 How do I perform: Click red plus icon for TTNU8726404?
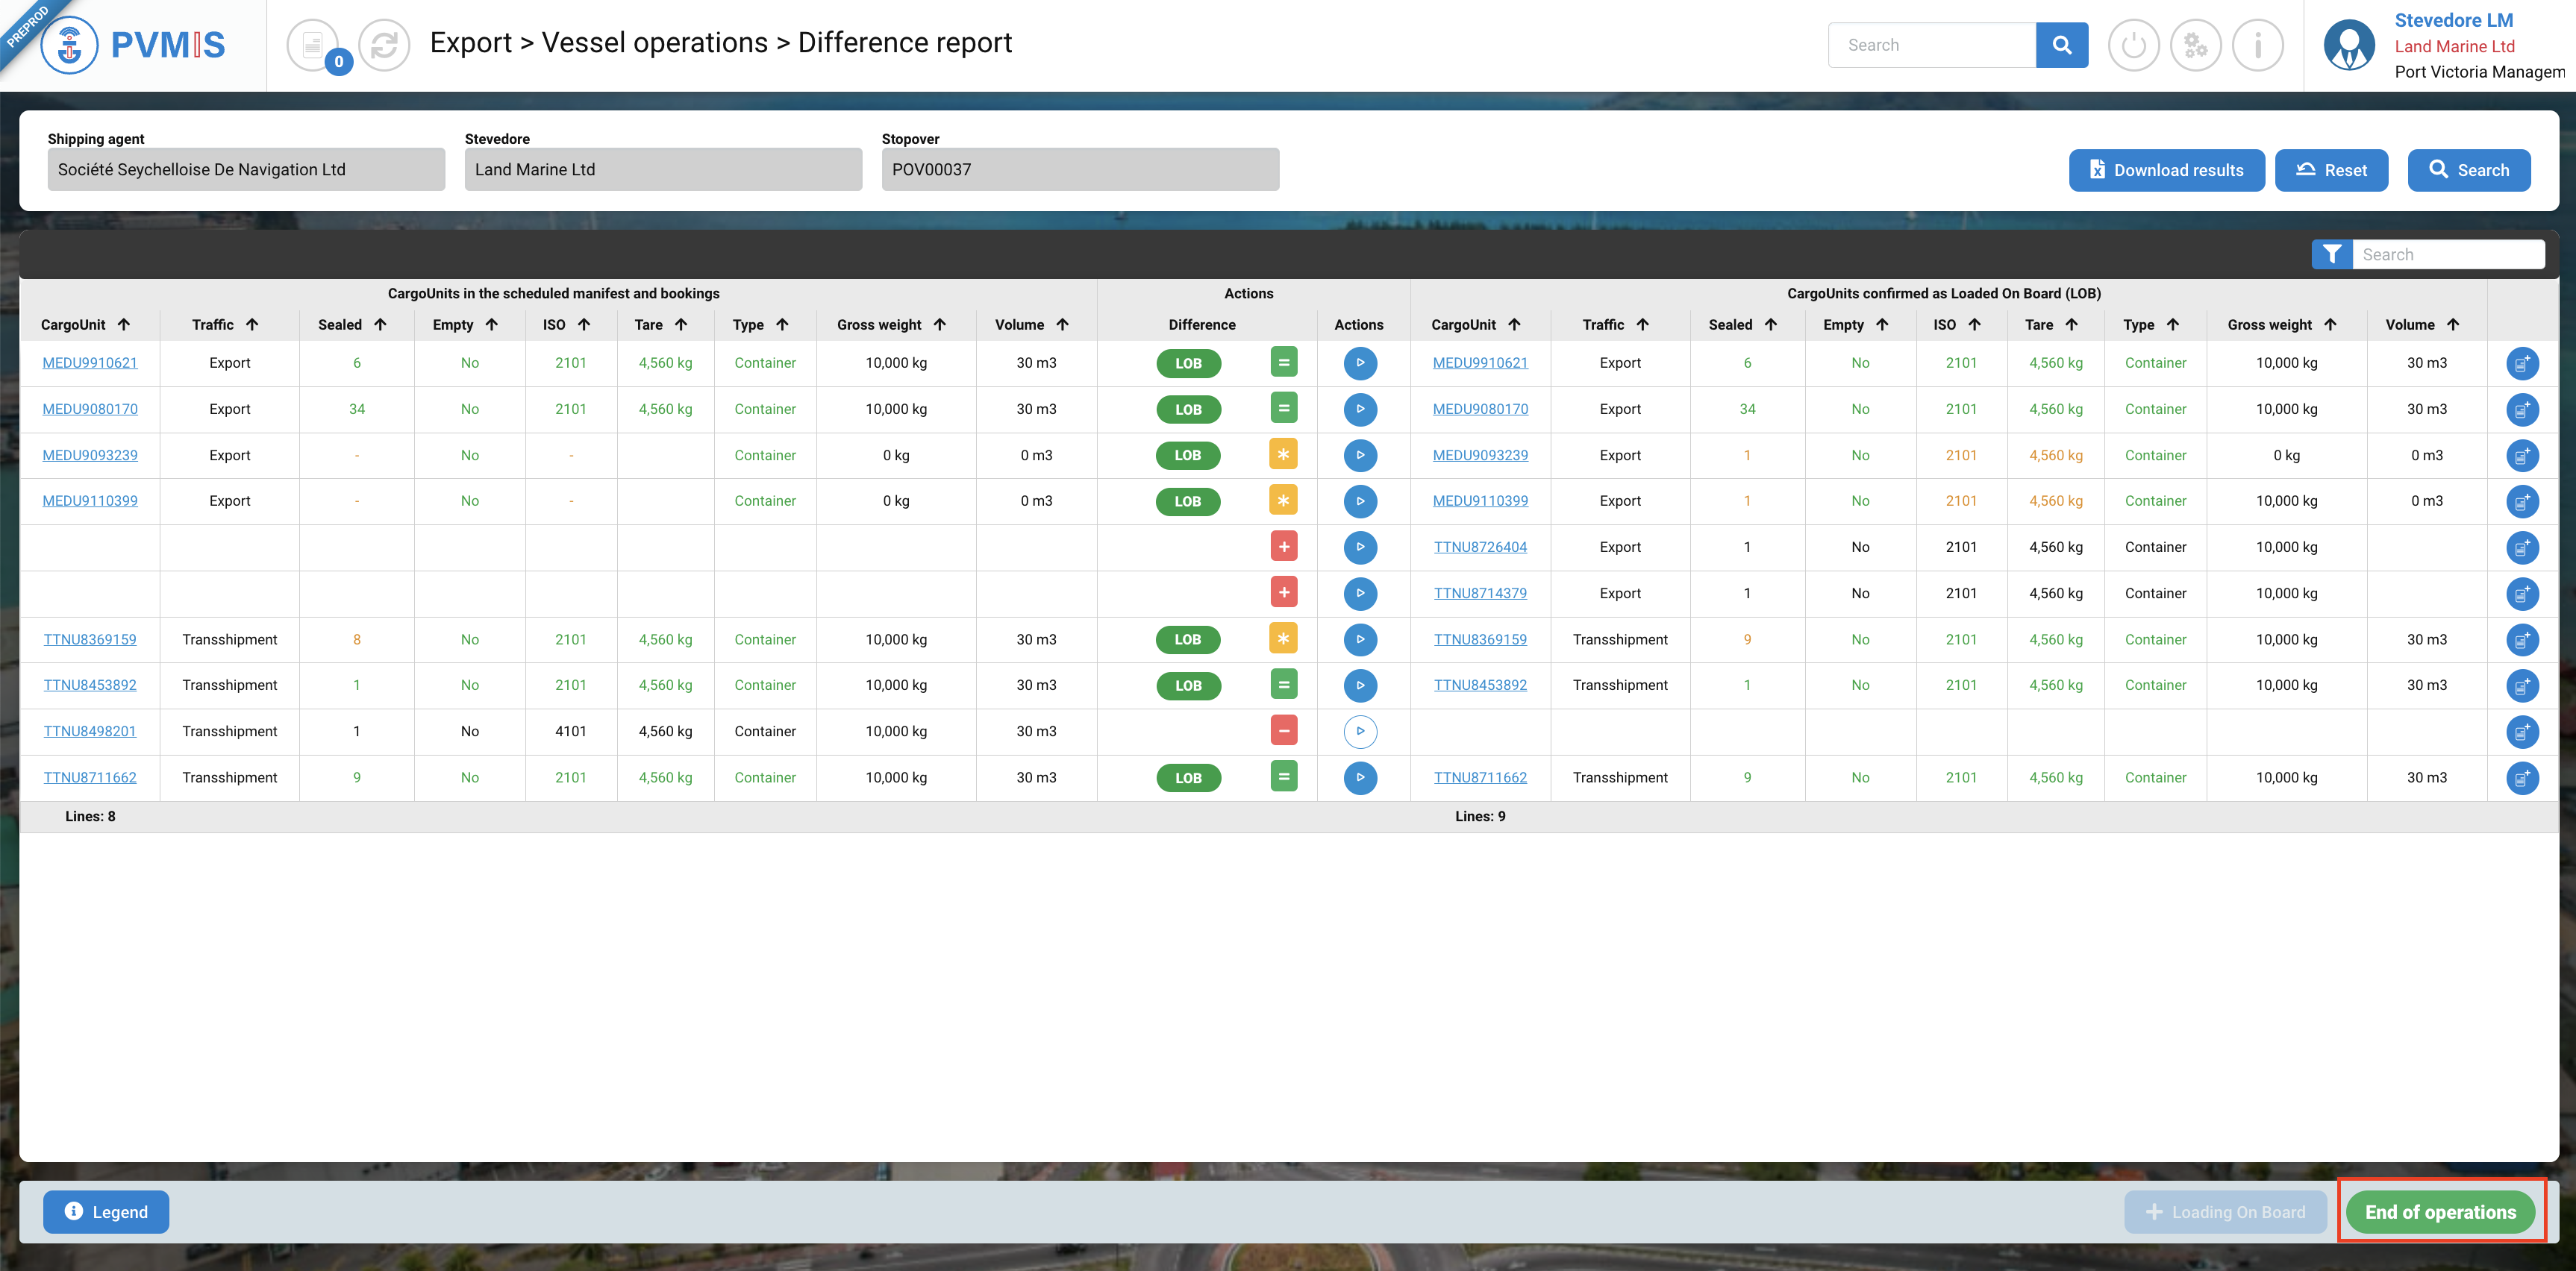[x=1283, y=547]
